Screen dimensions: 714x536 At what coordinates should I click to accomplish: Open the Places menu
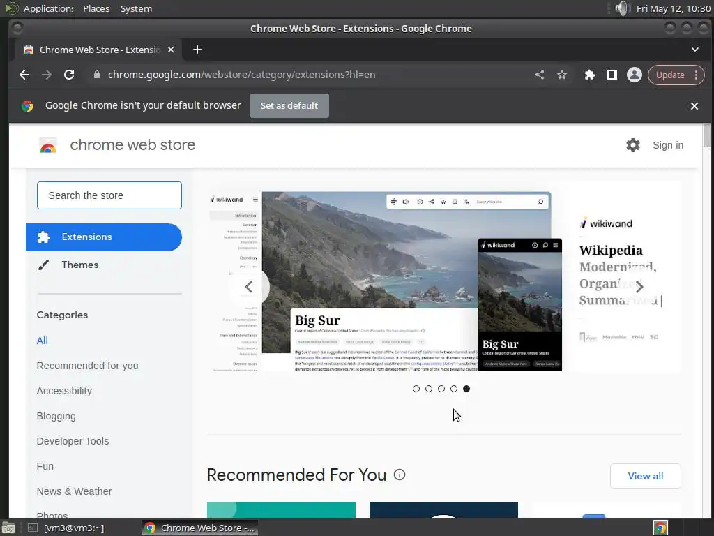pyautogui.click(x=96, y=8)
